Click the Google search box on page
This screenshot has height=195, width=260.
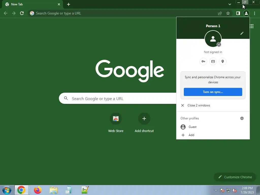(x=118, y=98)
